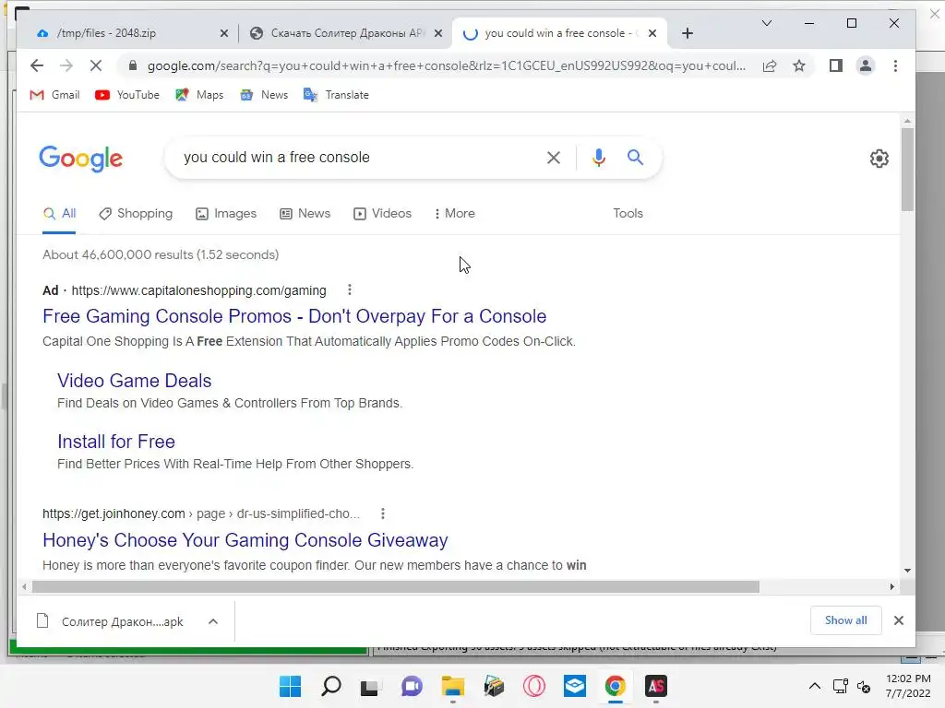Screen dimensions: 945x708
Task: Close the 'you could win a free console' tab
Action: coord(652,33)
